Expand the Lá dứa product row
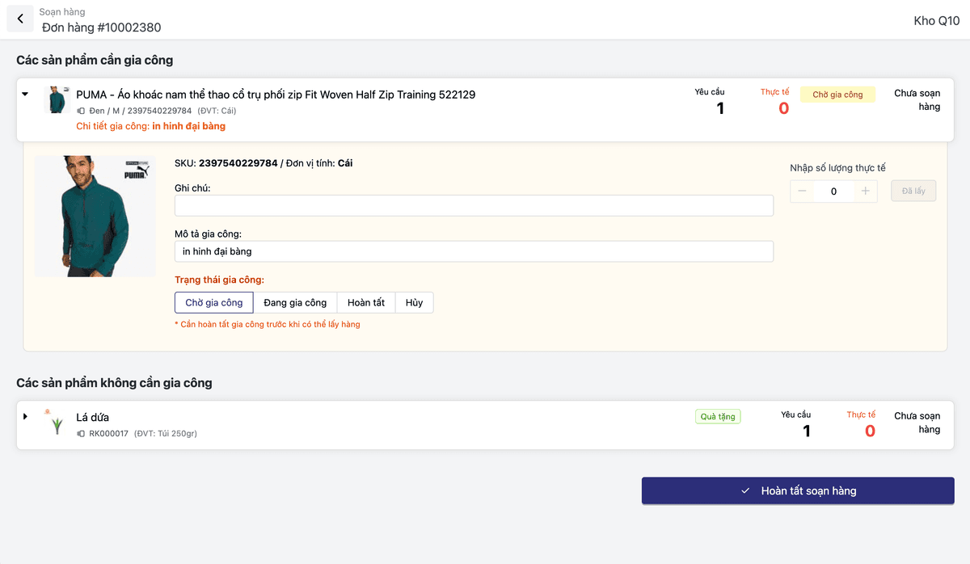This screenshot has width=970, height=564. [25, 417]
